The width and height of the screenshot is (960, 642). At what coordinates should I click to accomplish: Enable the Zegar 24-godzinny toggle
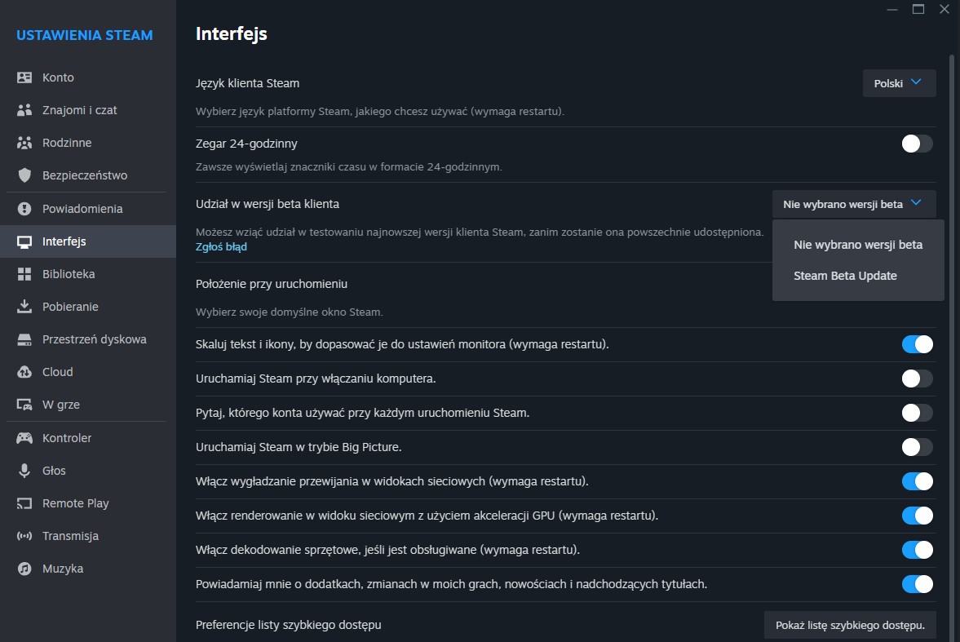[x=916, y=143]
